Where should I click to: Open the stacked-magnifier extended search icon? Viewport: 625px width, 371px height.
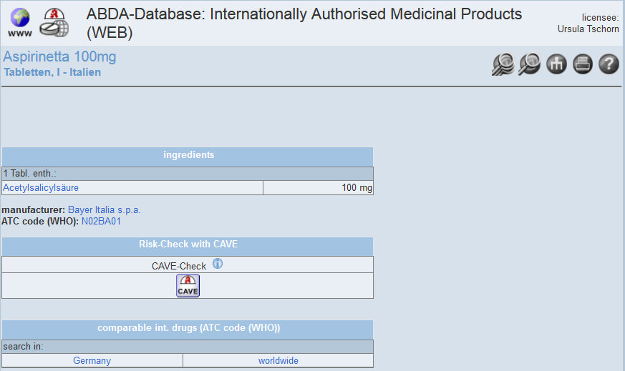click(503, 64)
